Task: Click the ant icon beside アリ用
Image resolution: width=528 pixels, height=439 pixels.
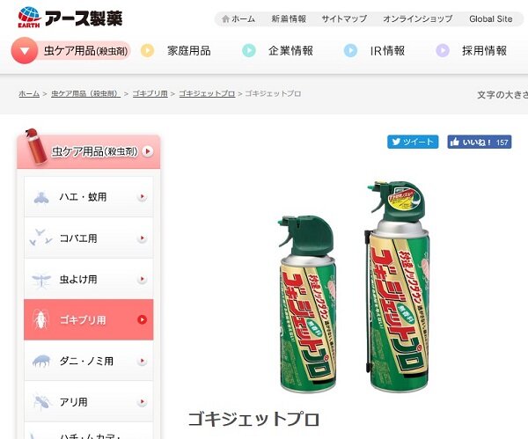Action: click(41, 402)
